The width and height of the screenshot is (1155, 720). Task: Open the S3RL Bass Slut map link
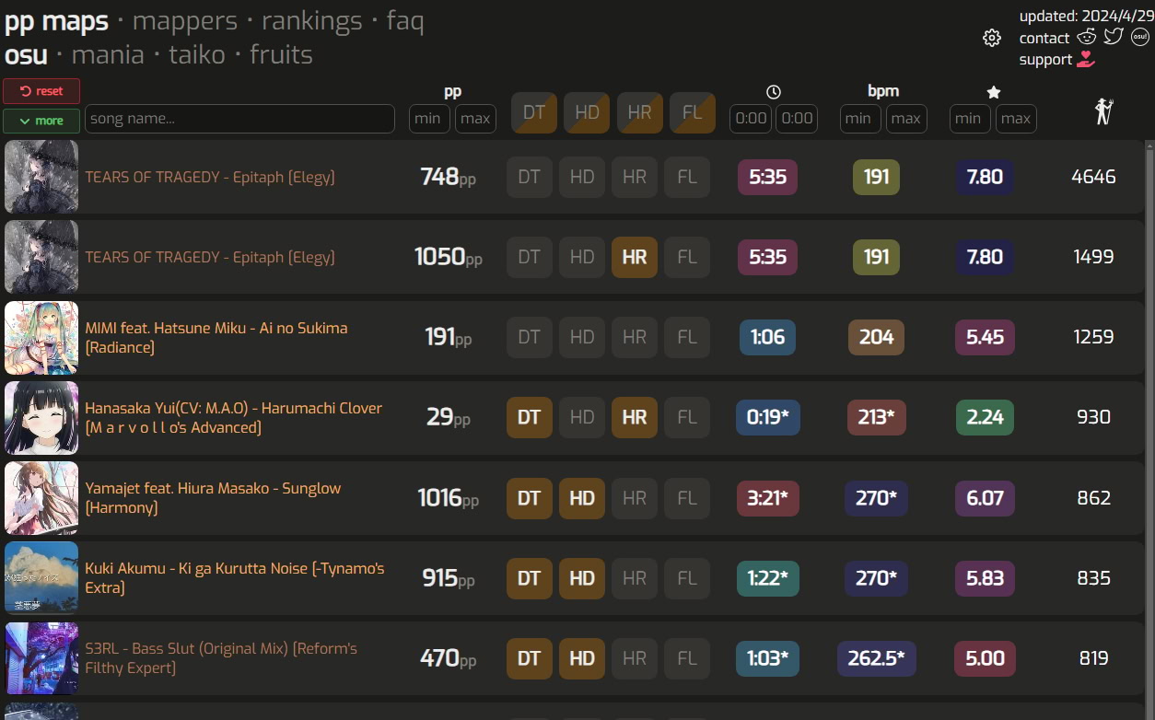click(221, 657)
